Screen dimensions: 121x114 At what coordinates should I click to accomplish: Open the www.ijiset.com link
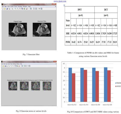click(60, 1)
